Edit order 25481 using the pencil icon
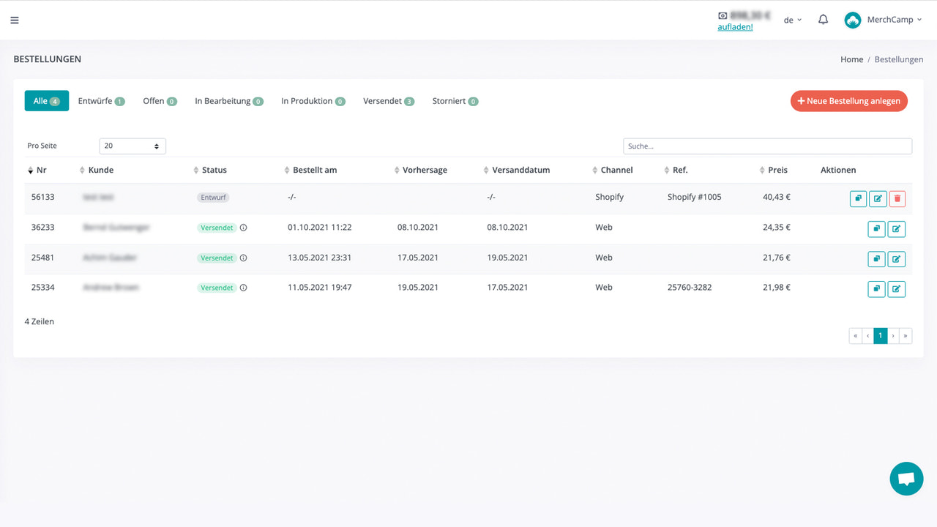 [x=896, y=258]
